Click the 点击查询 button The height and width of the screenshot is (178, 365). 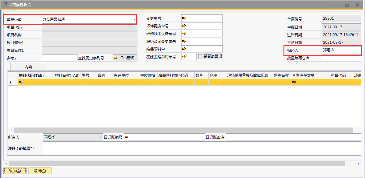[x=125, y=58]
